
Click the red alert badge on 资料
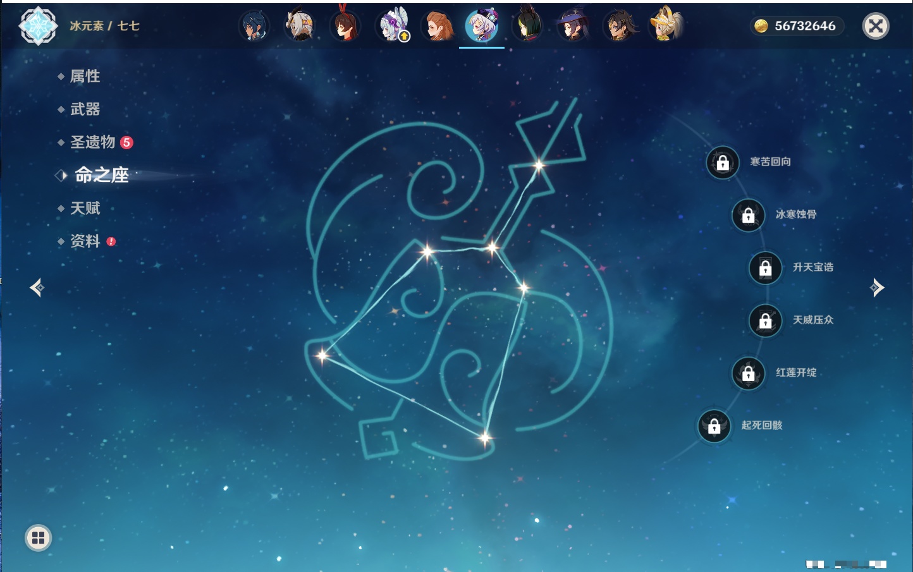[x=111, y=241]
